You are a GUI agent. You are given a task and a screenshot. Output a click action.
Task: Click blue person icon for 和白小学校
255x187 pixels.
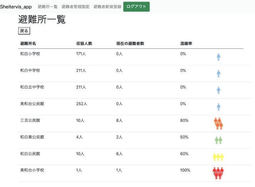click(219, 57)
